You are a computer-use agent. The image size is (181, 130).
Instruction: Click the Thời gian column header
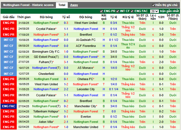pyautogui.click(x=24, y=17)
